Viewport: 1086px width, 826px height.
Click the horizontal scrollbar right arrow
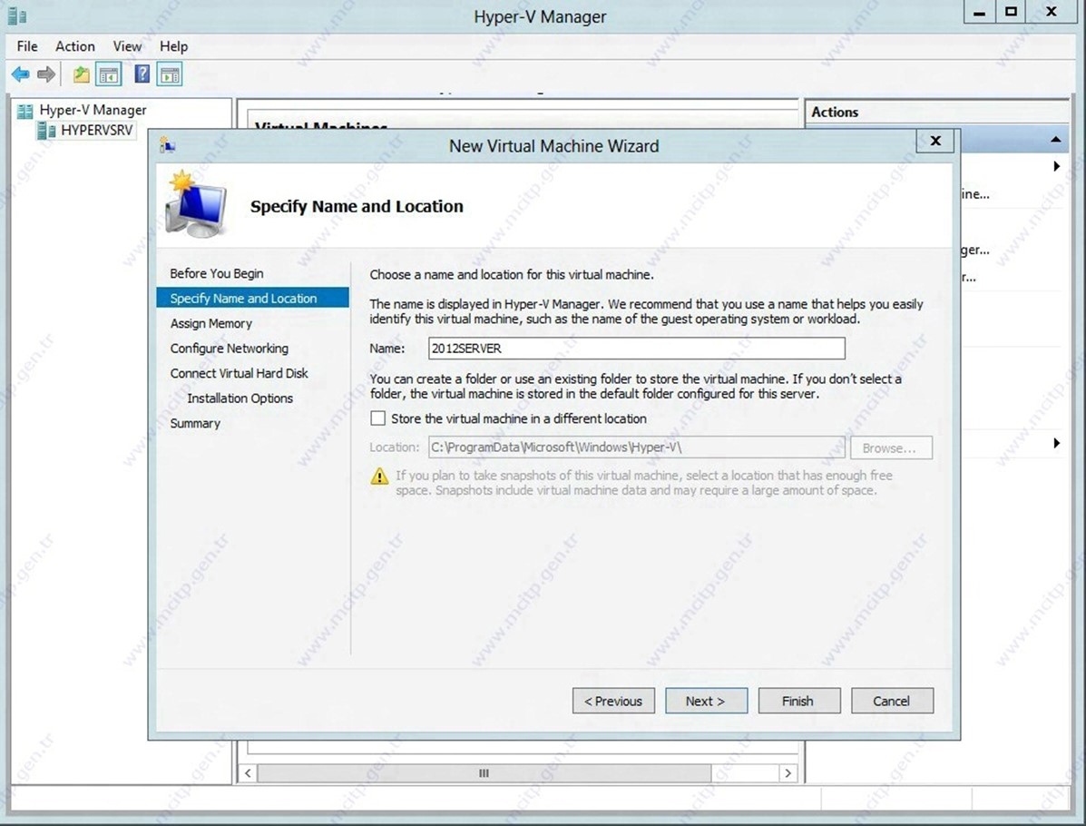[x=788, y=772]
